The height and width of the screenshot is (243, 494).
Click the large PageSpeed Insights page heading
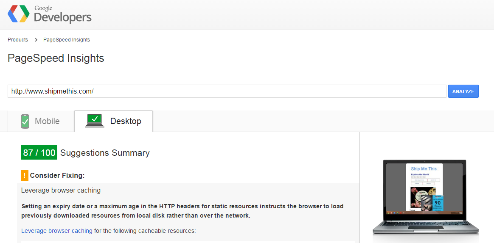(56, 58)
